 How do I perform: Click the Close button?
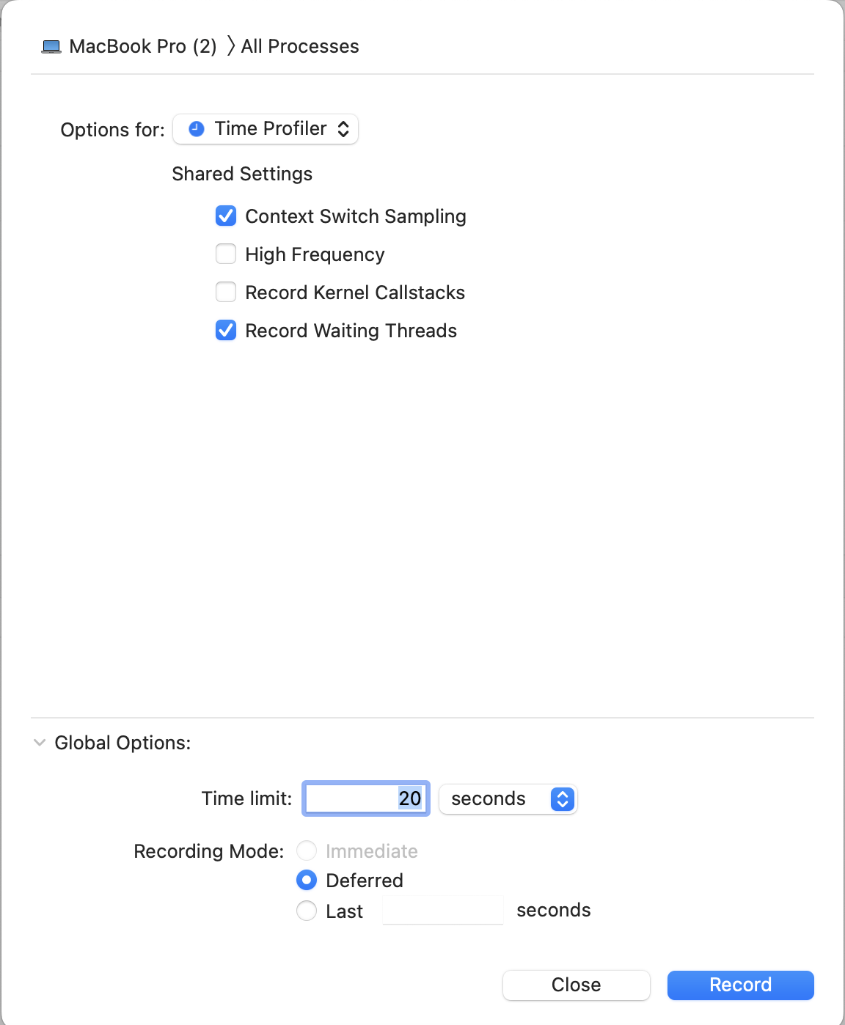coord(577,985)
